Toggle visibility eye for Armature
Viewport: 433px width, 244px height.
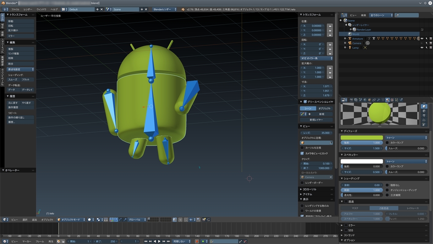[422, 39]
